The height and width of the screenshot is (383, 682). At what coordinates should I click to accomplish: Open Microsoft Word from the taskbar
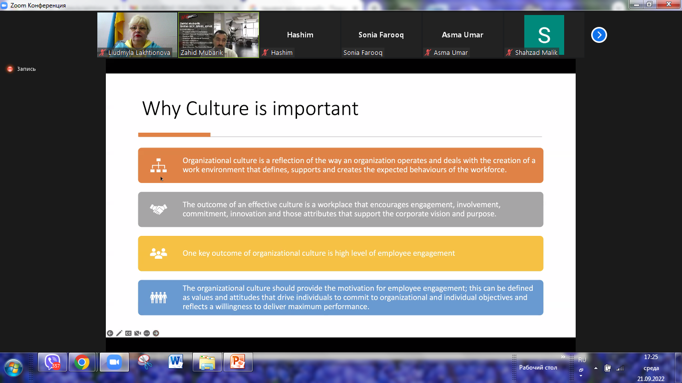tap(176, 362)
